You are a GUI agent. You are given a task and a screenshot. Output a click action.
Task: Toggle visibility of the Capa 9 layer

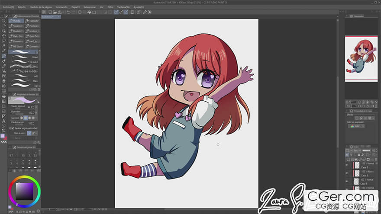[347, 165]
